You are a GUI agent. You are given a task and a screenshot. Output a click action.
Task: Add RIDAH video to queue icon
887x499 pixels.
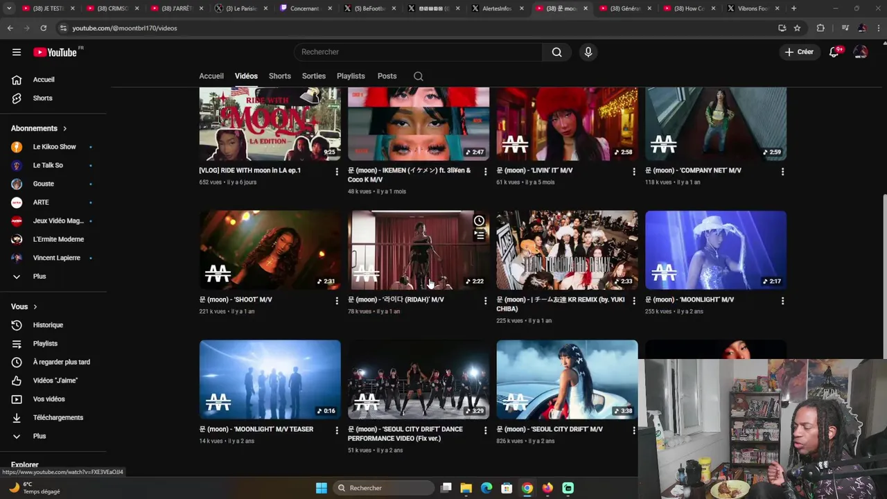tap(479, 236)
